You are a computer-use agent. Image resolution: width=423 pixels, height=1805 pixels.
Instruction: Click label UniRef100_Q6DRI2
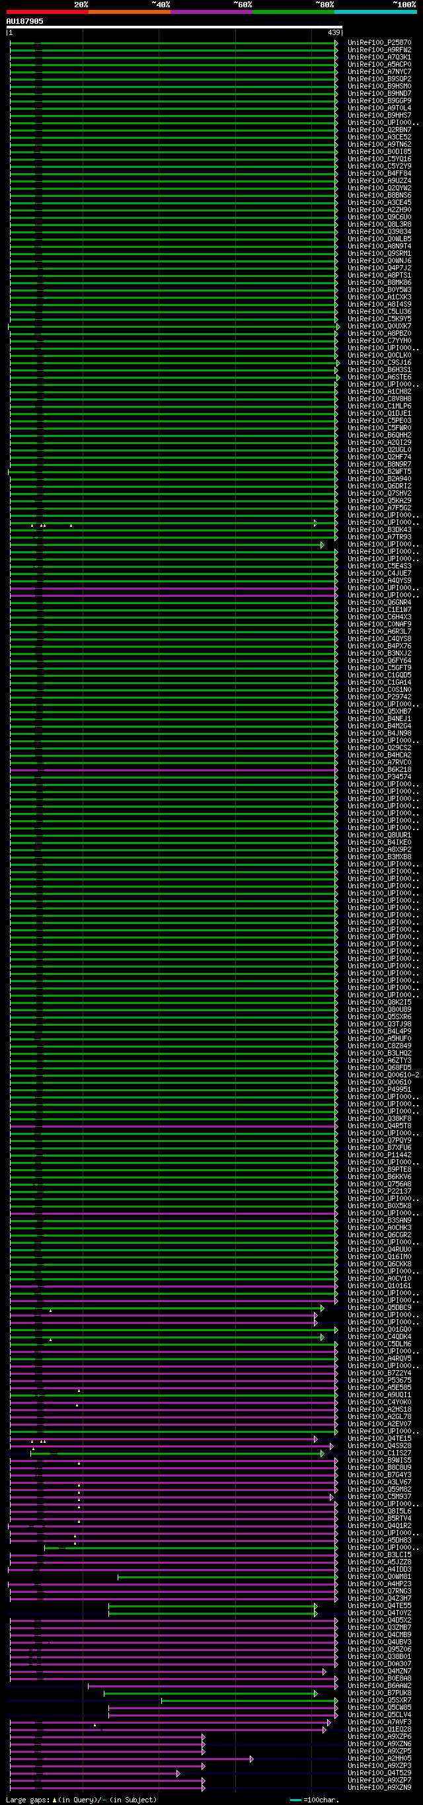point(379,486)
